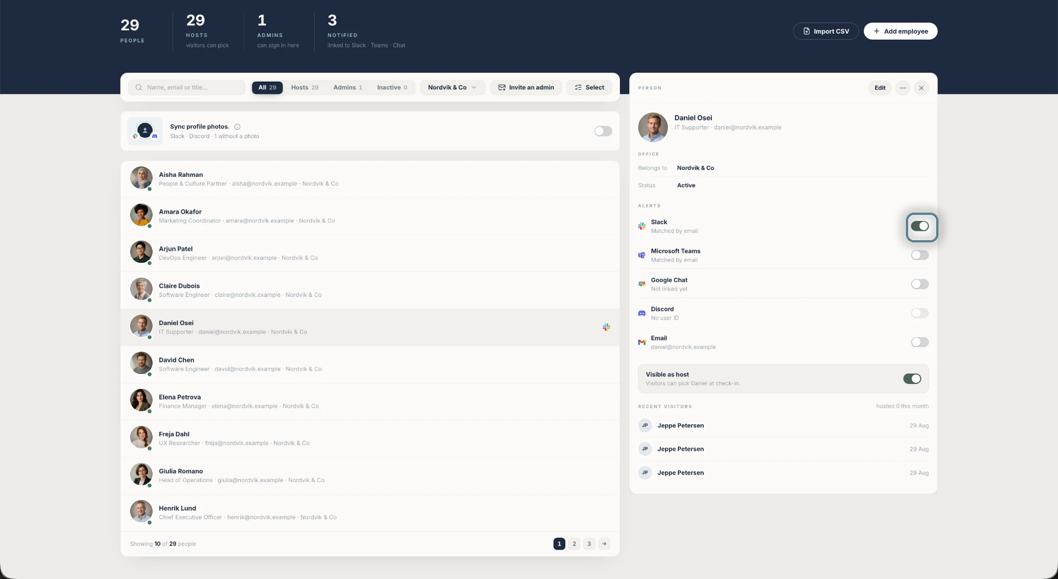
Task: Turn off Slack alerts toggle
Action: [920, 226]
